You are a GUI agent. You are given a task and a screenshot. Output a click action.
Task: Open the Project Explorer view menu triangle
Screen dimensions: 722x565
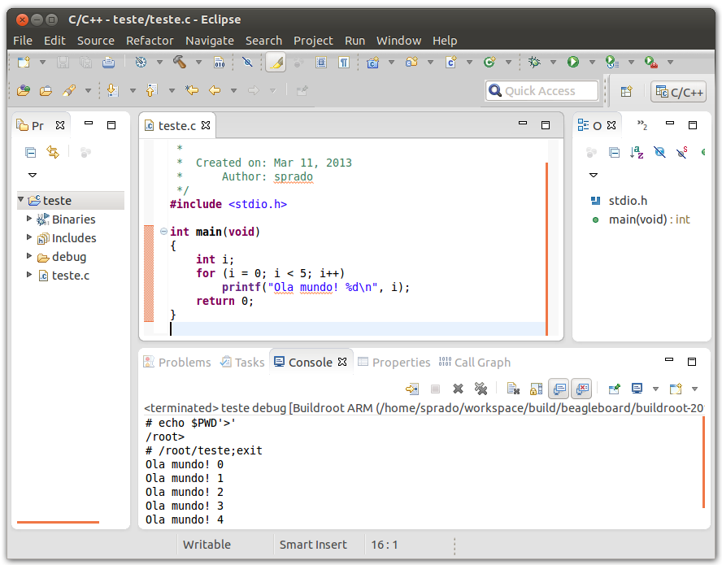(x=33, y=175)
